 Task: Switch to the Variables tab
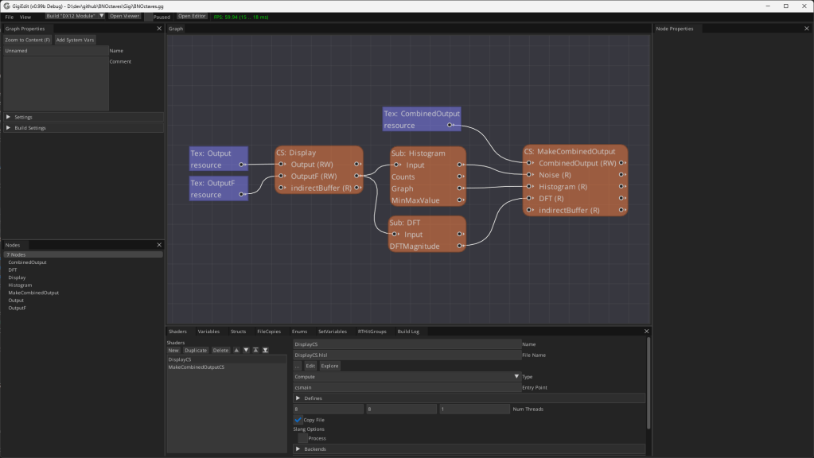coord(208,331)
